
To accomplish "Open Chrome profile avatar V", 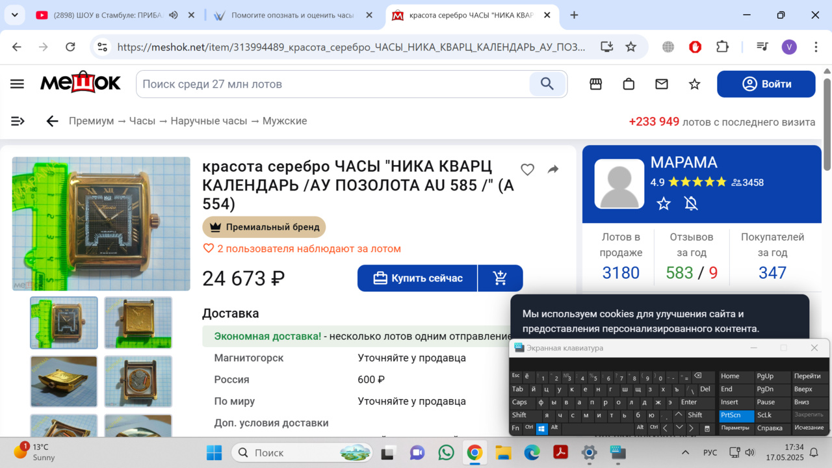I will 789,47.
